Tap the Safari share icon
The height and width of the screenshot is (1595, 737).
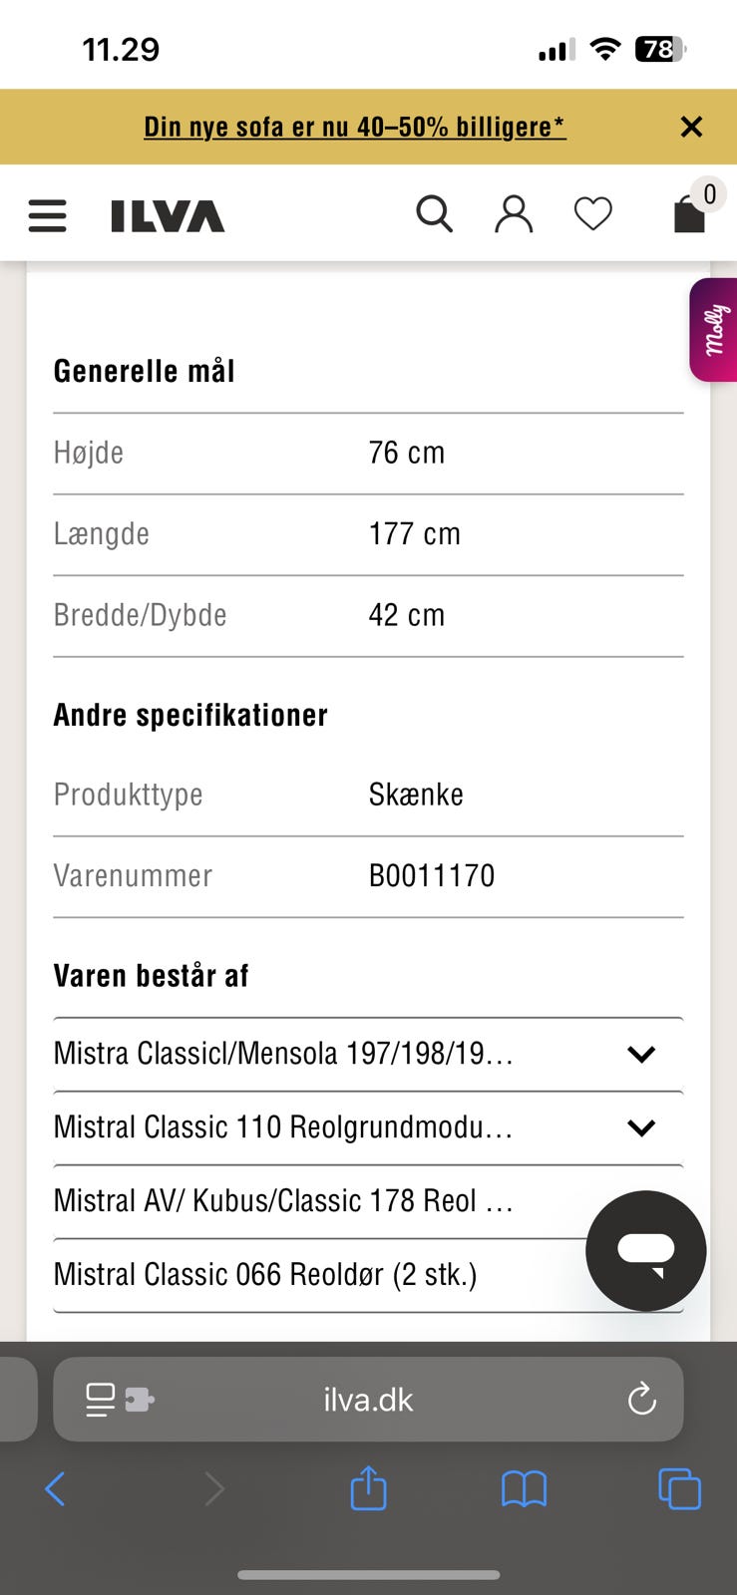368,1489
